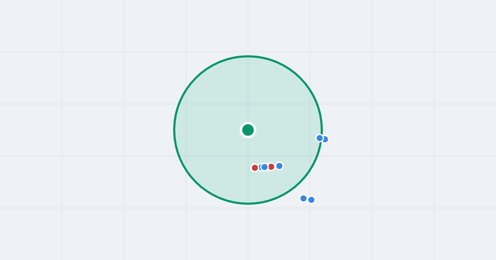Screen dimensions: 496x260
Task: Select the leftmost red dot marker
Action: click(255, 168)
